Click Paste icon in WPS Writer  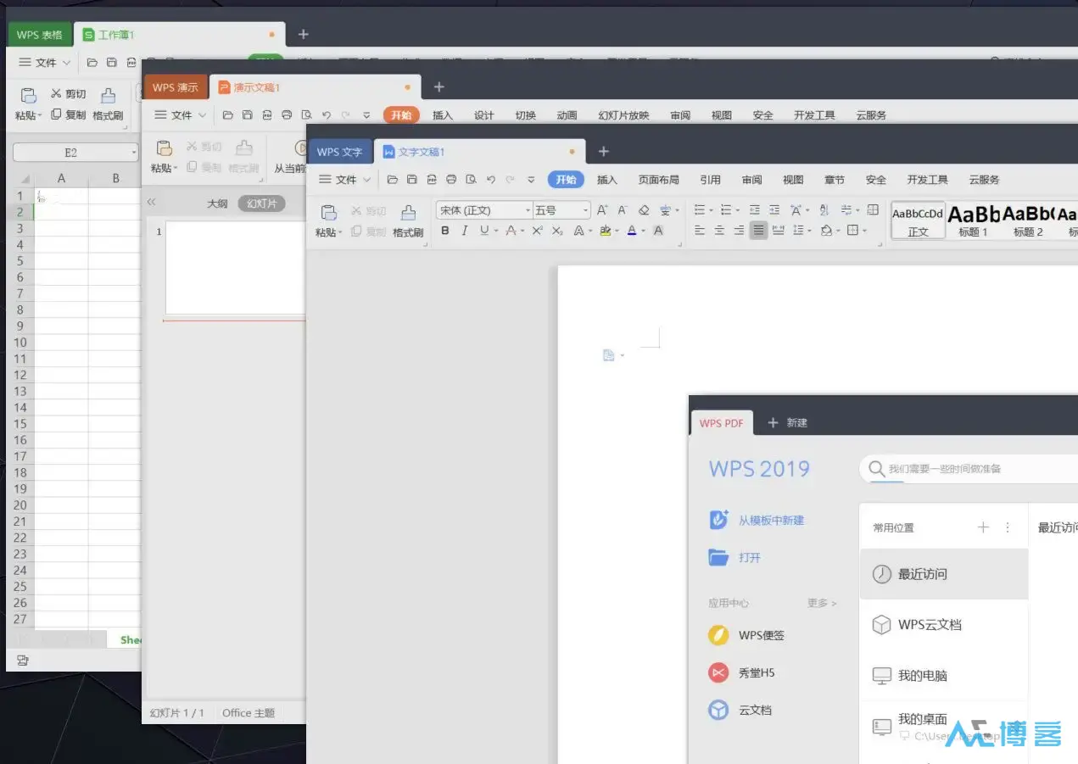point(328,212)
